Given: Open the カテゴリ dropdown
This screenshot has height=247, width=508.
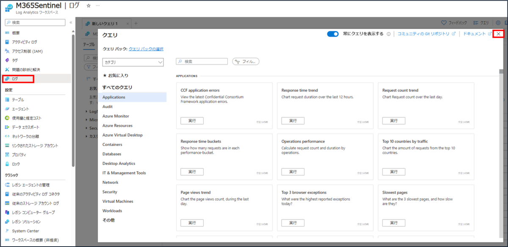Looking at the screenshot, I should [133, 61].
